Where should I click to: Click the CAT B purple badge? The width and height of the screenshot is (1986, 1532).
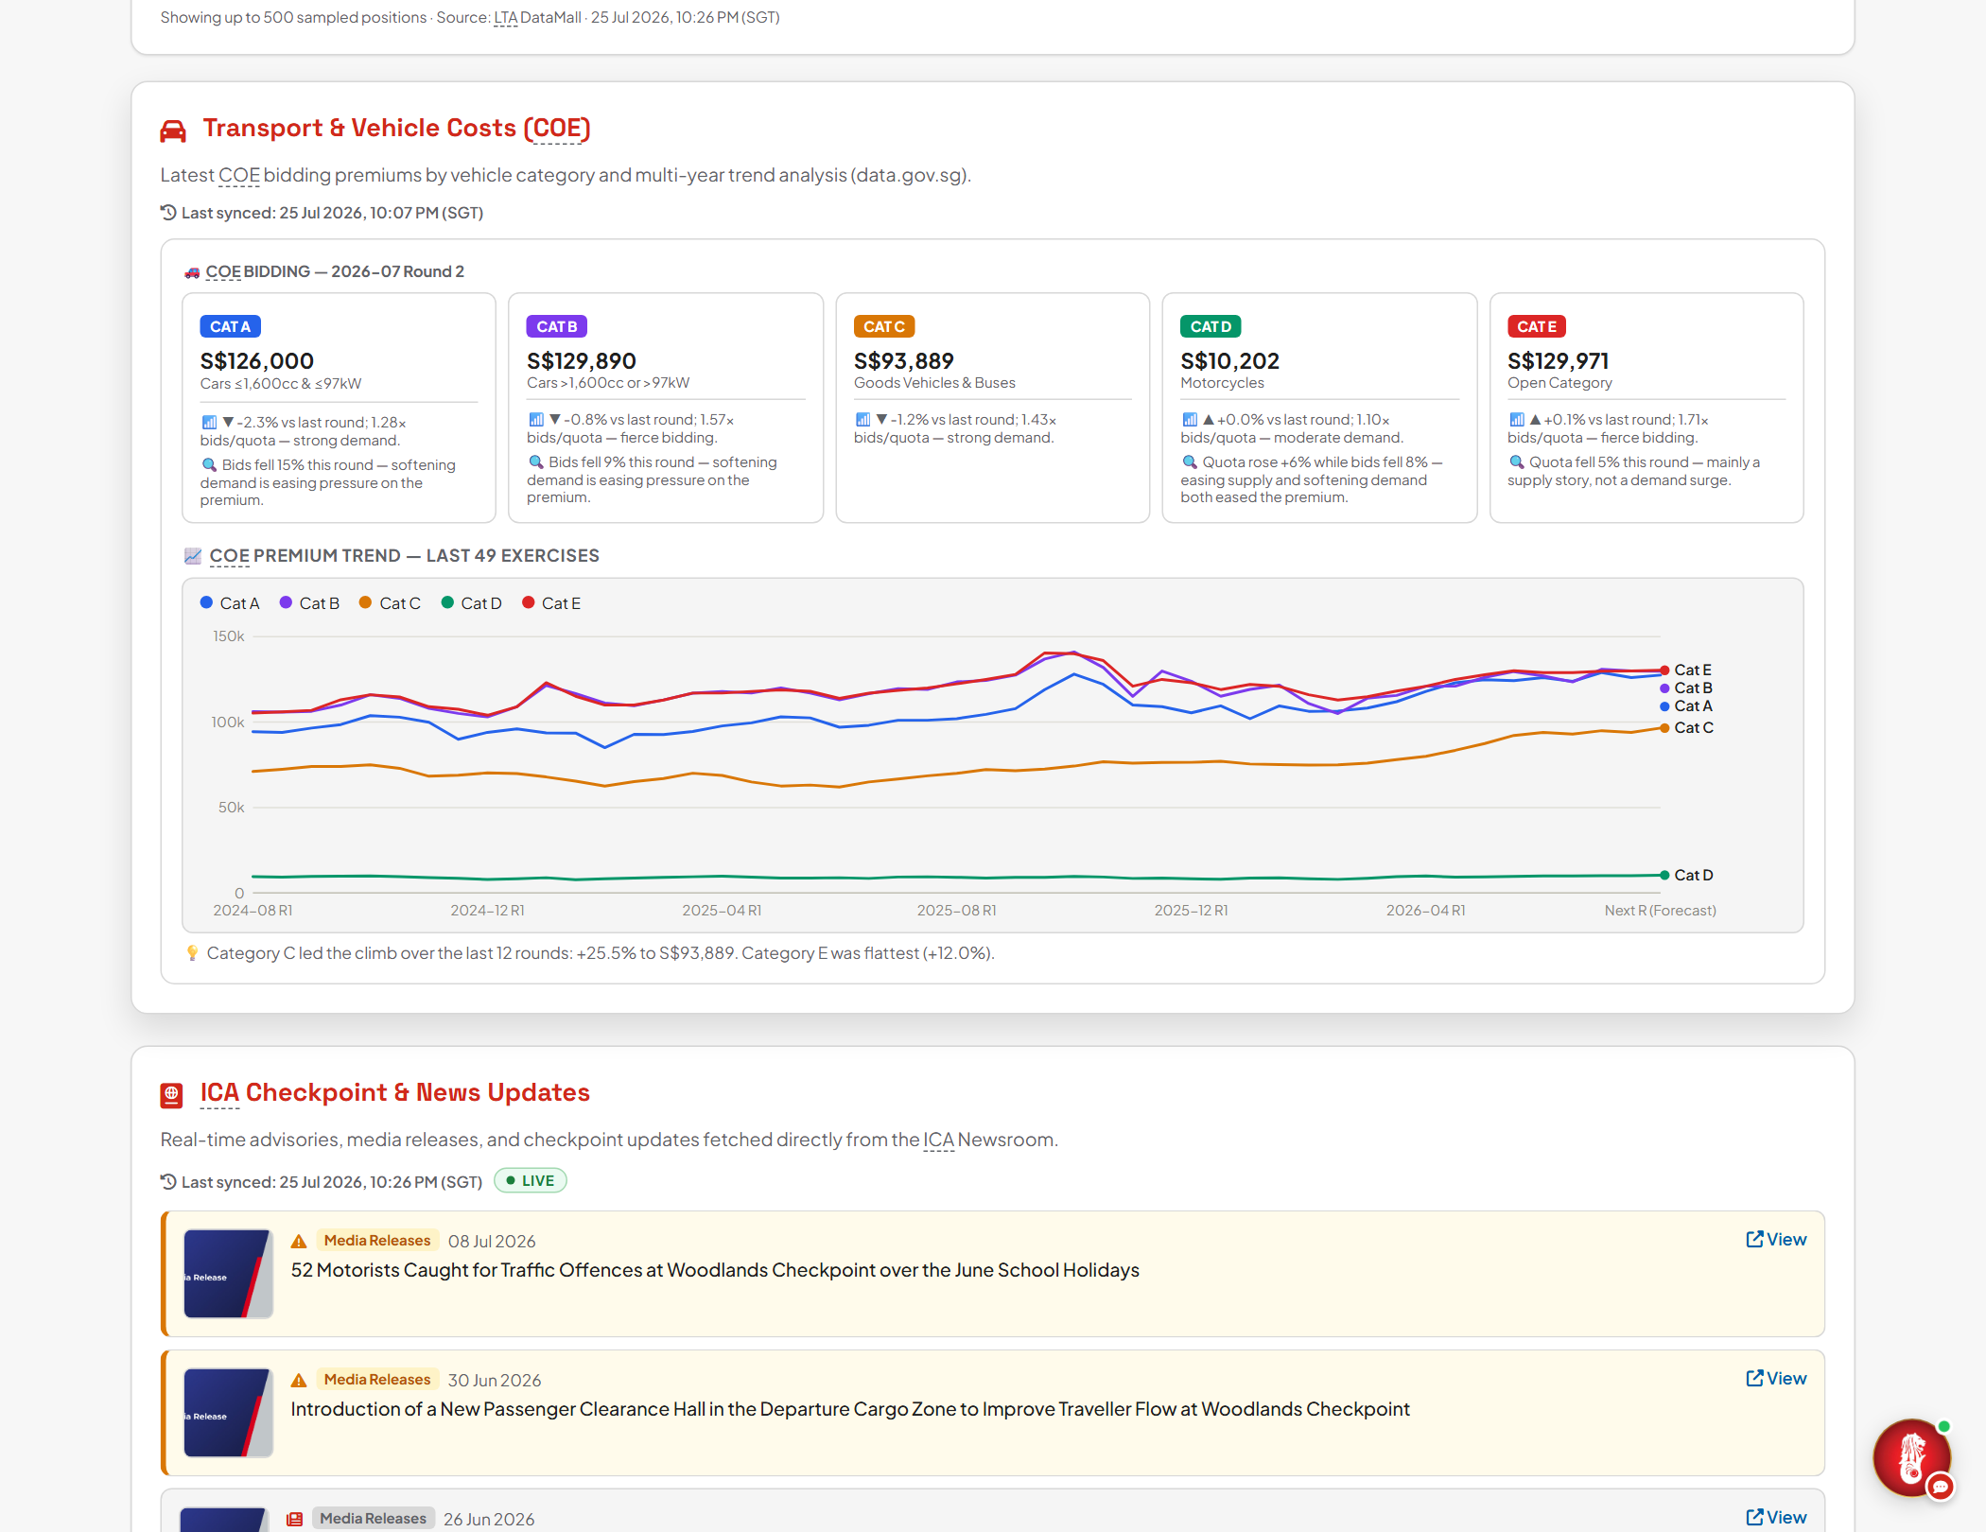tap(557, 327)
